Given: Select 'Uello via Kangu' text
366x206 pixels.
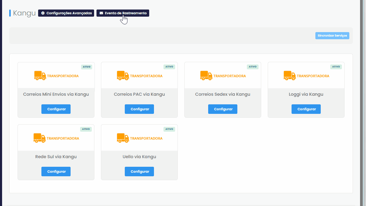Looking at the screenshot, I should point(139,157).
